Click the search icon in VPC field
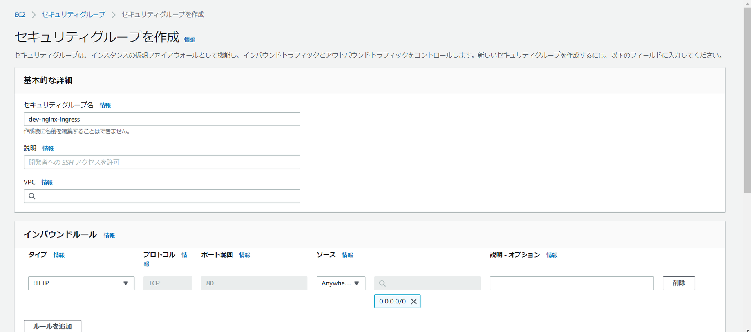This screenshot has width=751, height=332. [x=32, y=196]
